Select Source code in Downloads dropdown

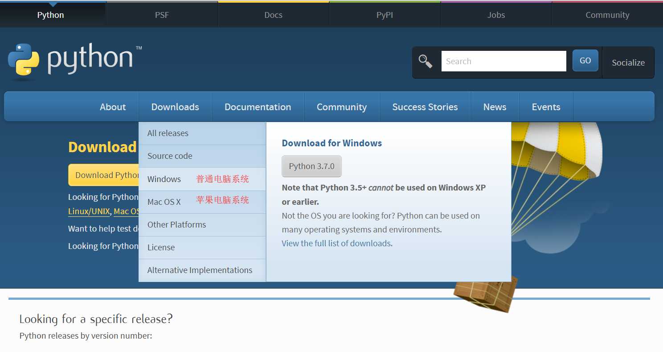click(202, 156)
